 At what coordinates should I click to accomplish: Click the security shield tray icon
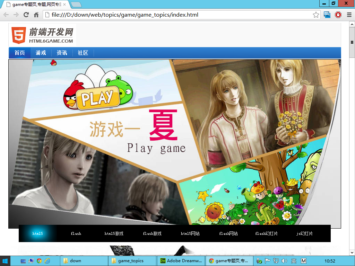259,261
